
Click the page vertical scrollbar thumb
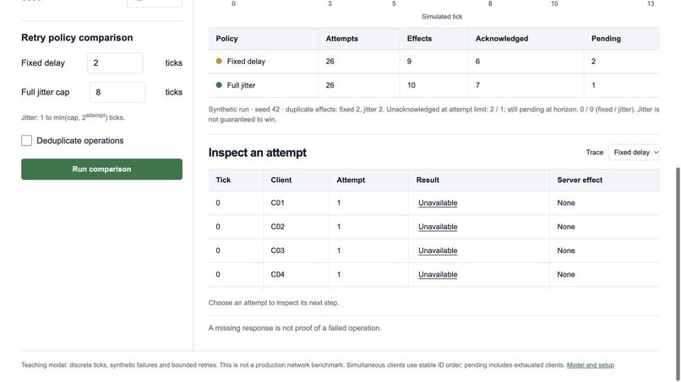pos(678,273)
